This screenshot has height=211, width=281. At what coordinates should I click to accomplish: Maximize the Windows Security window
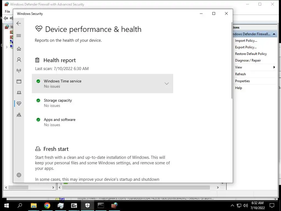point(213,13)
